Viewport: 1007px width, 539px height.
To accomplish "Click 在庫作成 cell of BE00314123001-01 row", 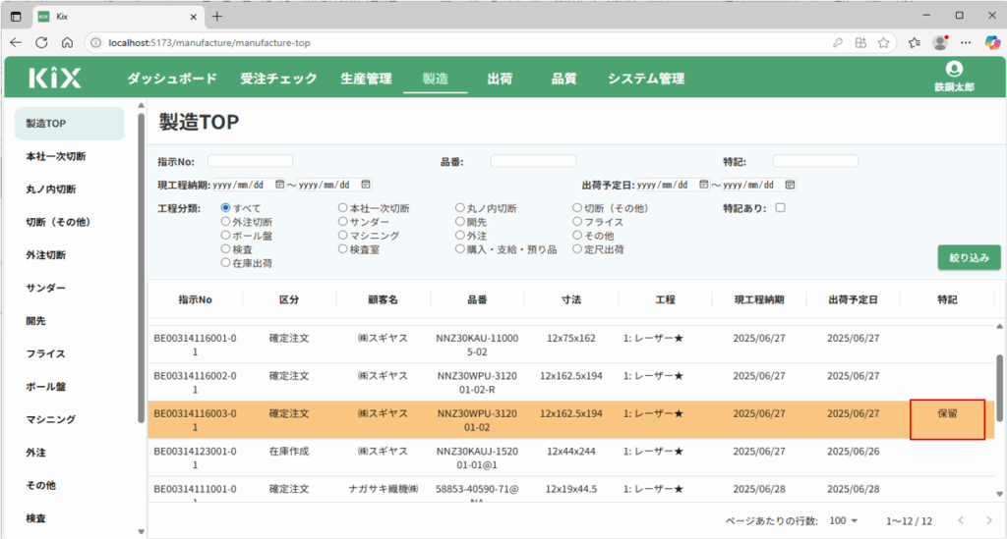I will [289, 452].
